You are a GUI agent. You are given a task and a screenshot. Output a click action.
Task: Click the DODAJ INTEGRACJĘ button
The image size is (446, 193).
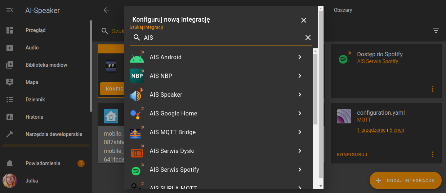pyautogui.click(x=405, y=180)
